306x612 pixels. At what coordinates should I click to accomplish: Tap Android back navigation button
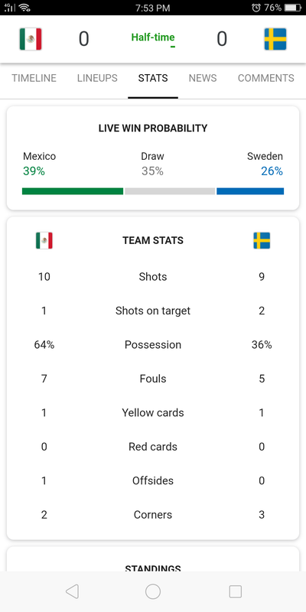click(x=72, y=591)
